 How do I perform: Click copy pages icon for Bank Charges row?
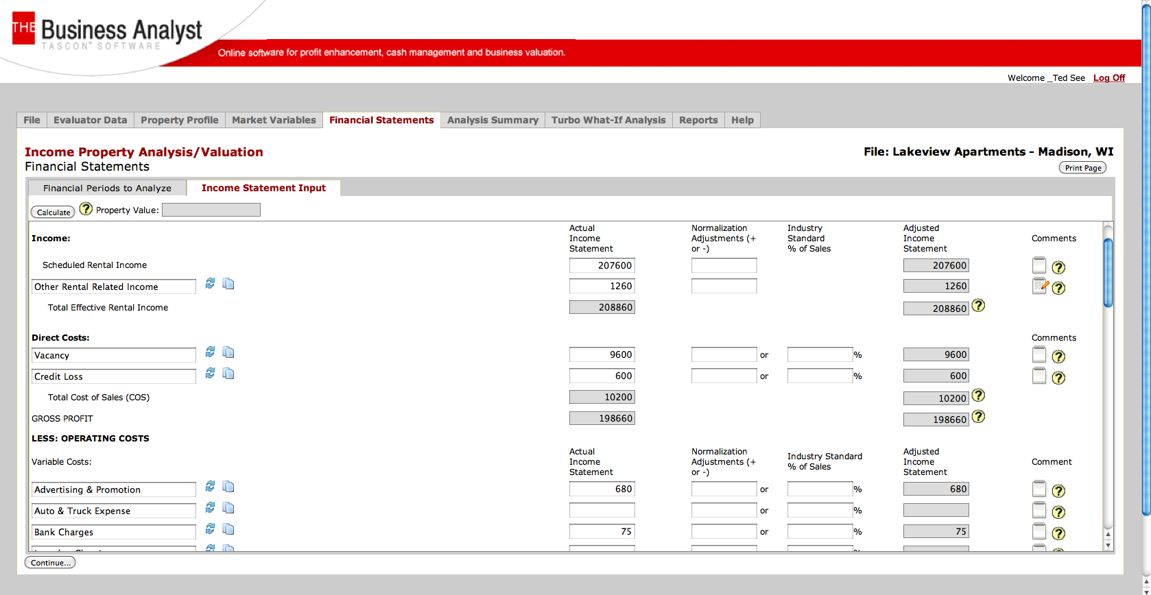(x=228, y=529)
